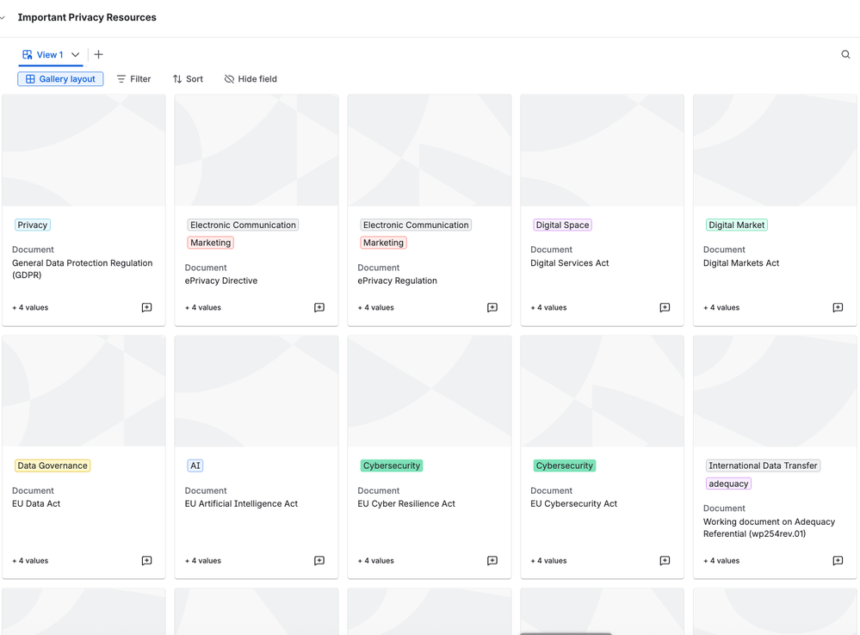This screenshot has height=635, width=860.
Task: Open comment icon on EU Cyber Resilience Act card
Action: pos(492,560)
